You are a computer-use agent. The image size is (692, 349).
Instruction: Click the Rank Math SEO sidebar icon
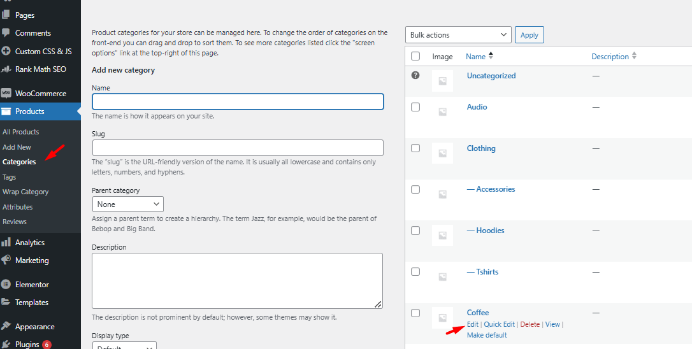(6, 69)
